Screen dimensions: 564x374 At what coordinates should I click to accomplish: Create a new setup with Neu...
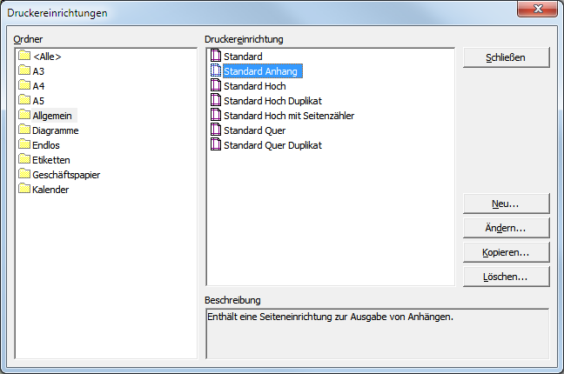click(x=506, y=203)
